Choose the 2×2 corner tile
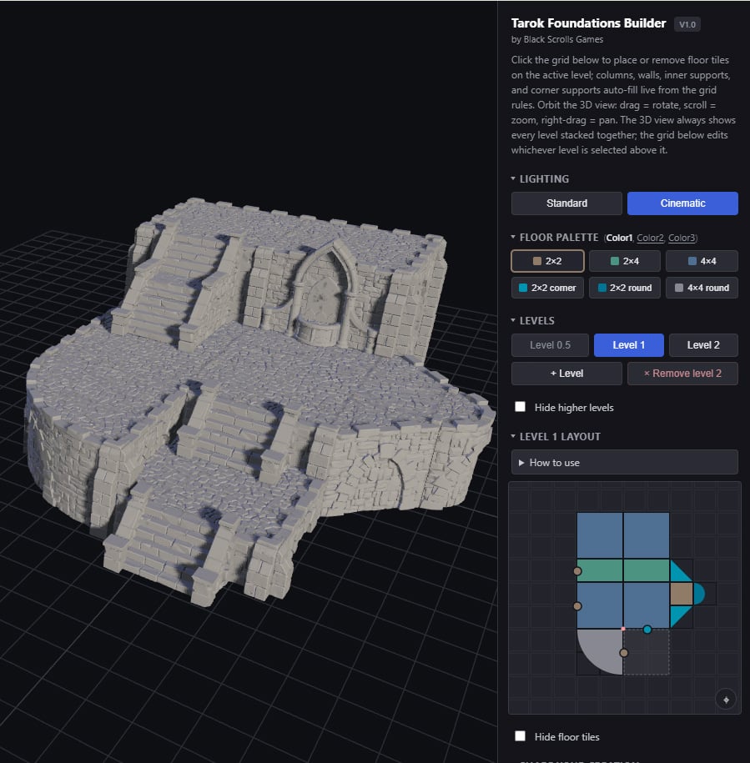The width and height of the screenshot is (750, 763). click(x=547, y=288)
